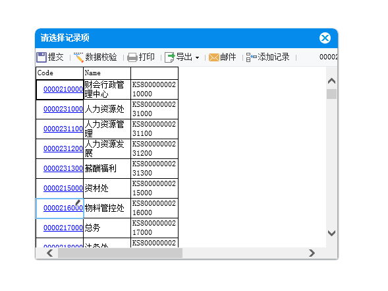388x291 pixels.
Task: Select code link 0000215000
Action: pos(63,188)
